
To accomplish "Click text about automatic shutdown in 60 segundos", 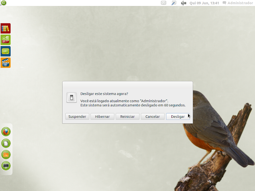I will pyautogui.click(x=133, y=105).
